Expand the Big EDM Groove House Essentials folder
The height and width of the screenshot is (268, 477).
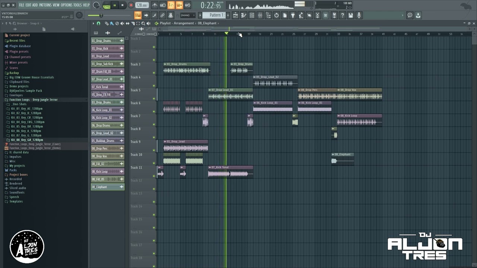pos(32,77)
